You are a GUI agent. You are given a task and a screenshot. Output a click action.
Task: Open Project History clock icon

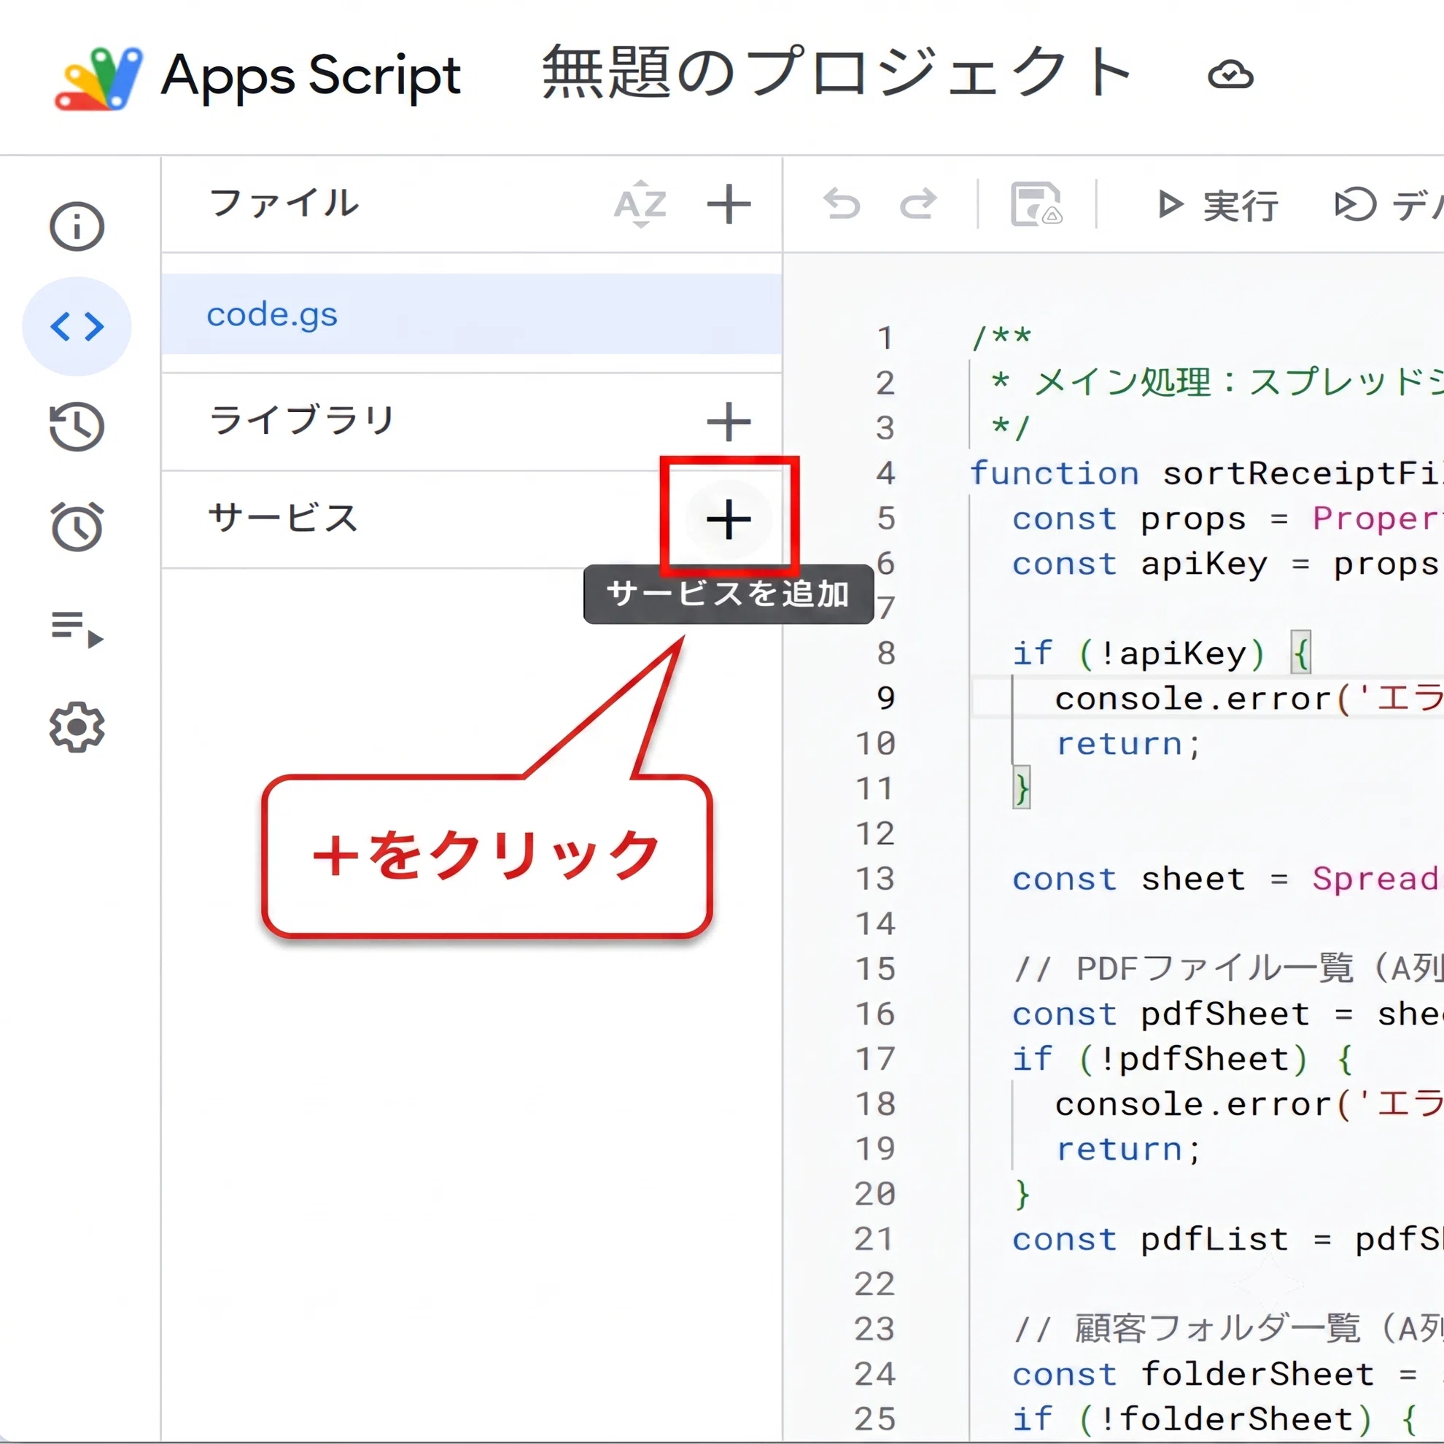coord(77,427)
